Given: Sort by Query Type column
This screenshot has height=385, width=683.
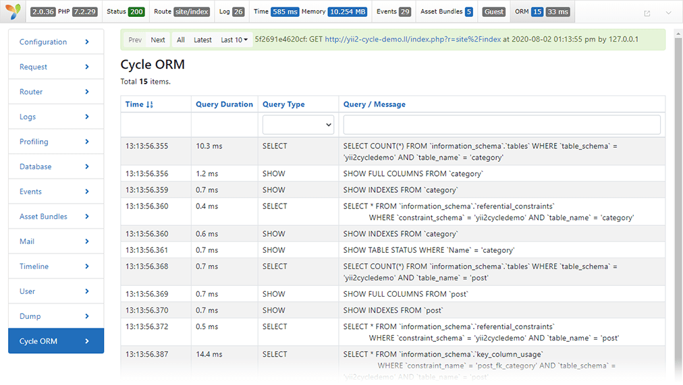Looking at the screenshot, I should click(x=283, y=105).
